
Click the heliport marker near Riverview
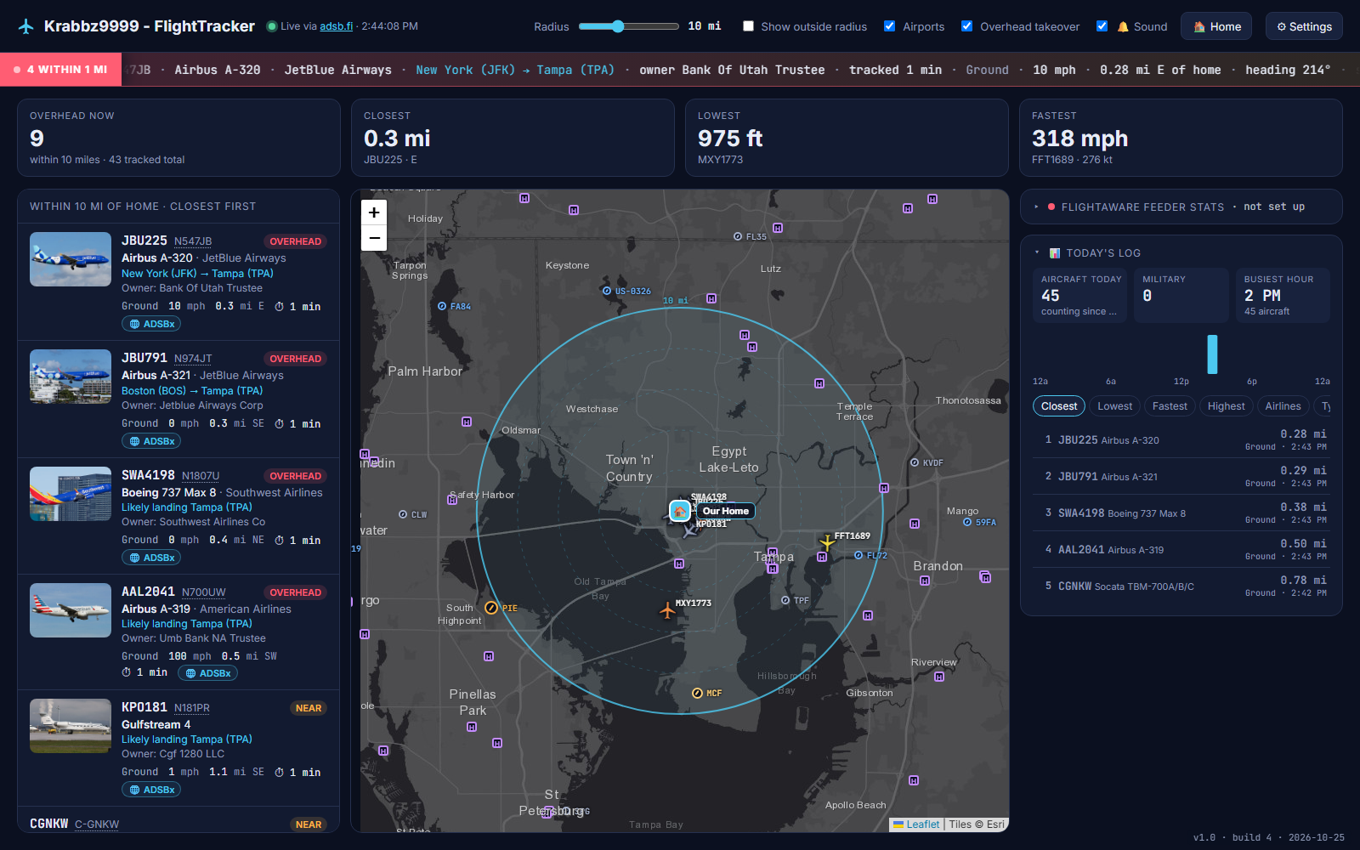click(x=939, y=677)
